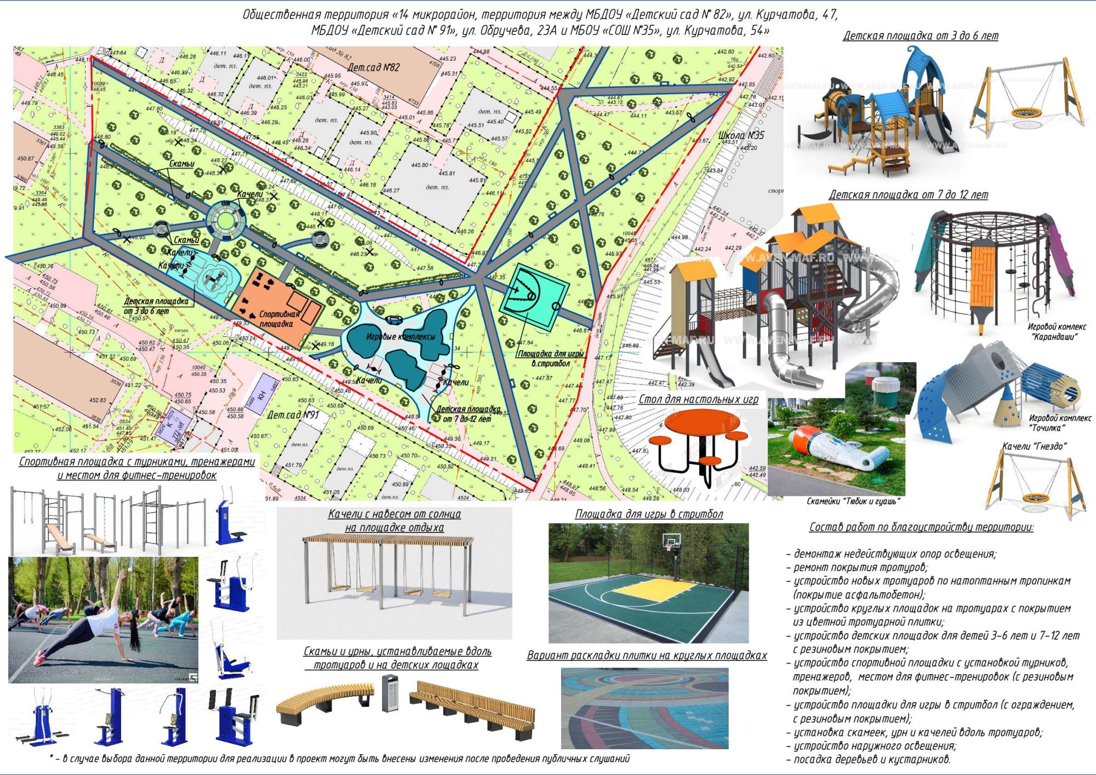Click the fitness training group photo
1096x775 pixels.
pos(104,620)
